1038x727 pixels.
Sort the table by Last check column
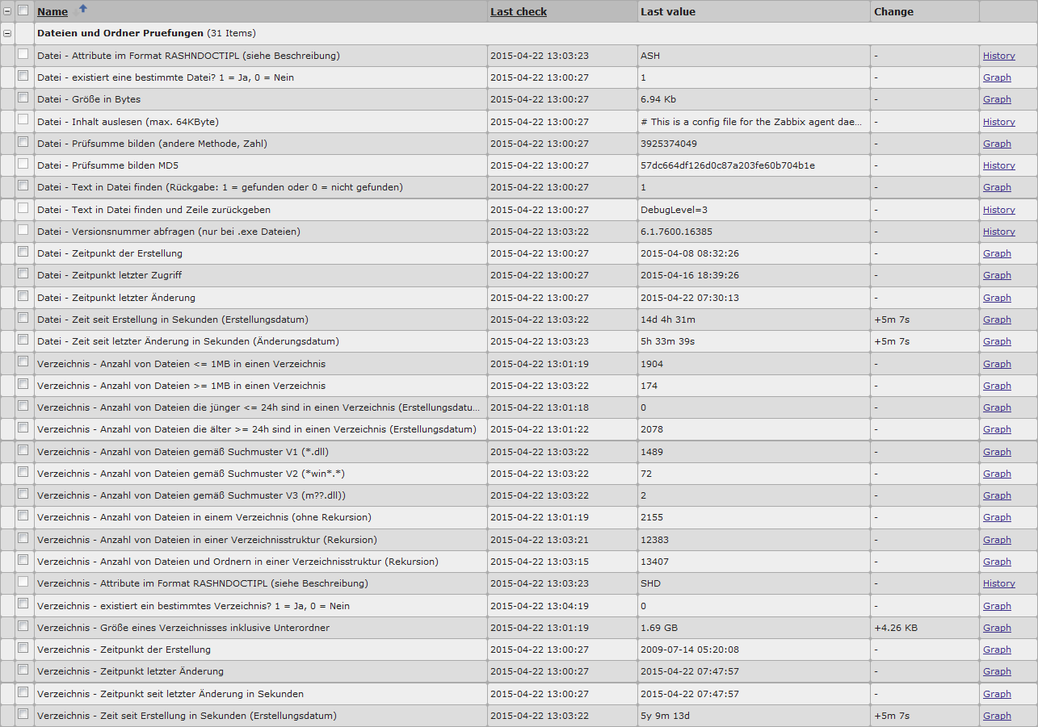[518, 12]
